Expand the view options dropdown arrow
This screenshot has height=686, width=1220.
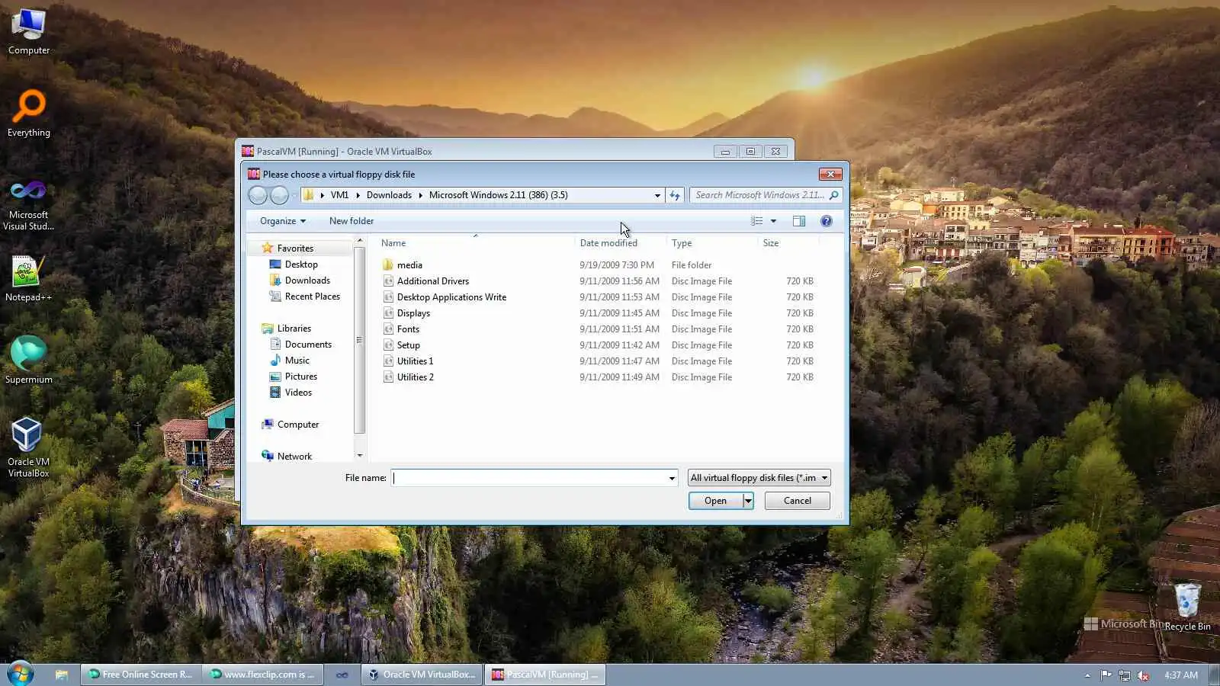[773, 221]
